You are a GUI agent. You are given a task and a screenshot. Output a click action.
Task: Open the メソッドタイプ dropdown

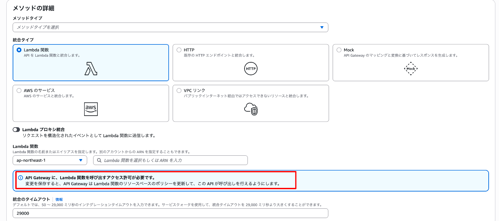point(170,27)
